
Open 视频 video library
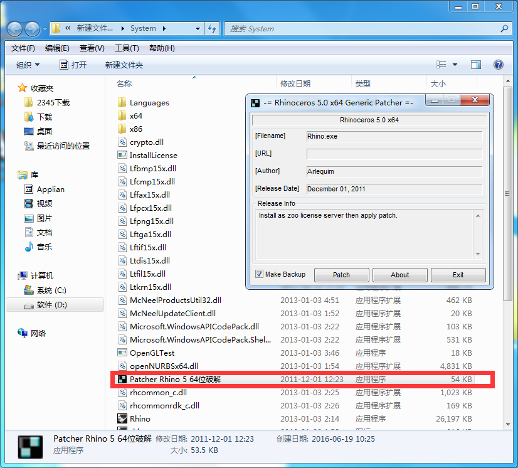coord(38,204)
